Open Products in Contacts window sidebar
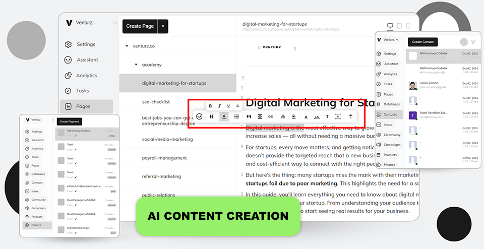The image size is (484, 249). 387,155
